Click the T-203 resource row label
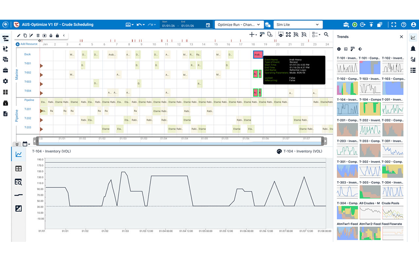 (x=28, y=127)
